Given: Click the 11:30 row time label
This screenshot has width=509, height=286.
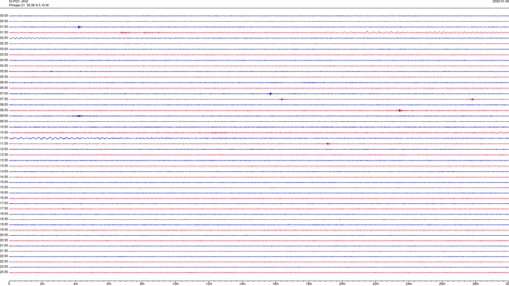Looking at the screenshot, I should point(4,144).
